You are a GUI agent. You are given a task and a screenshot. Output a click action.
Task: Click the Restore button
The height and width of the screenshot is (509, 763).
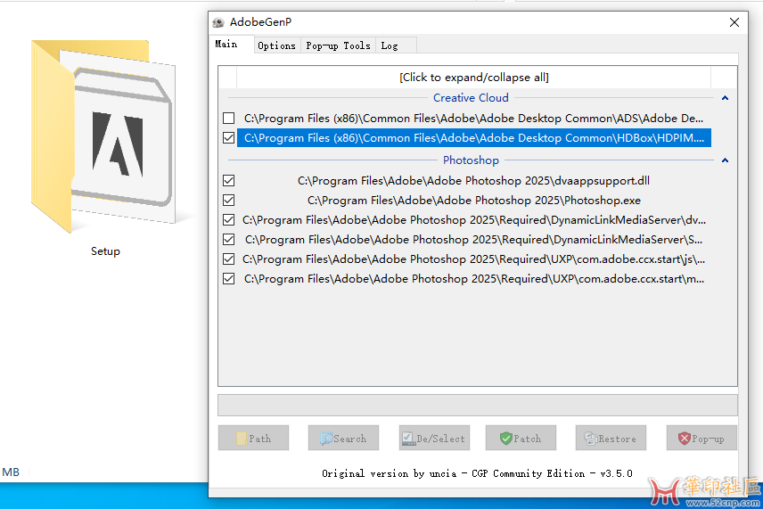611,438
